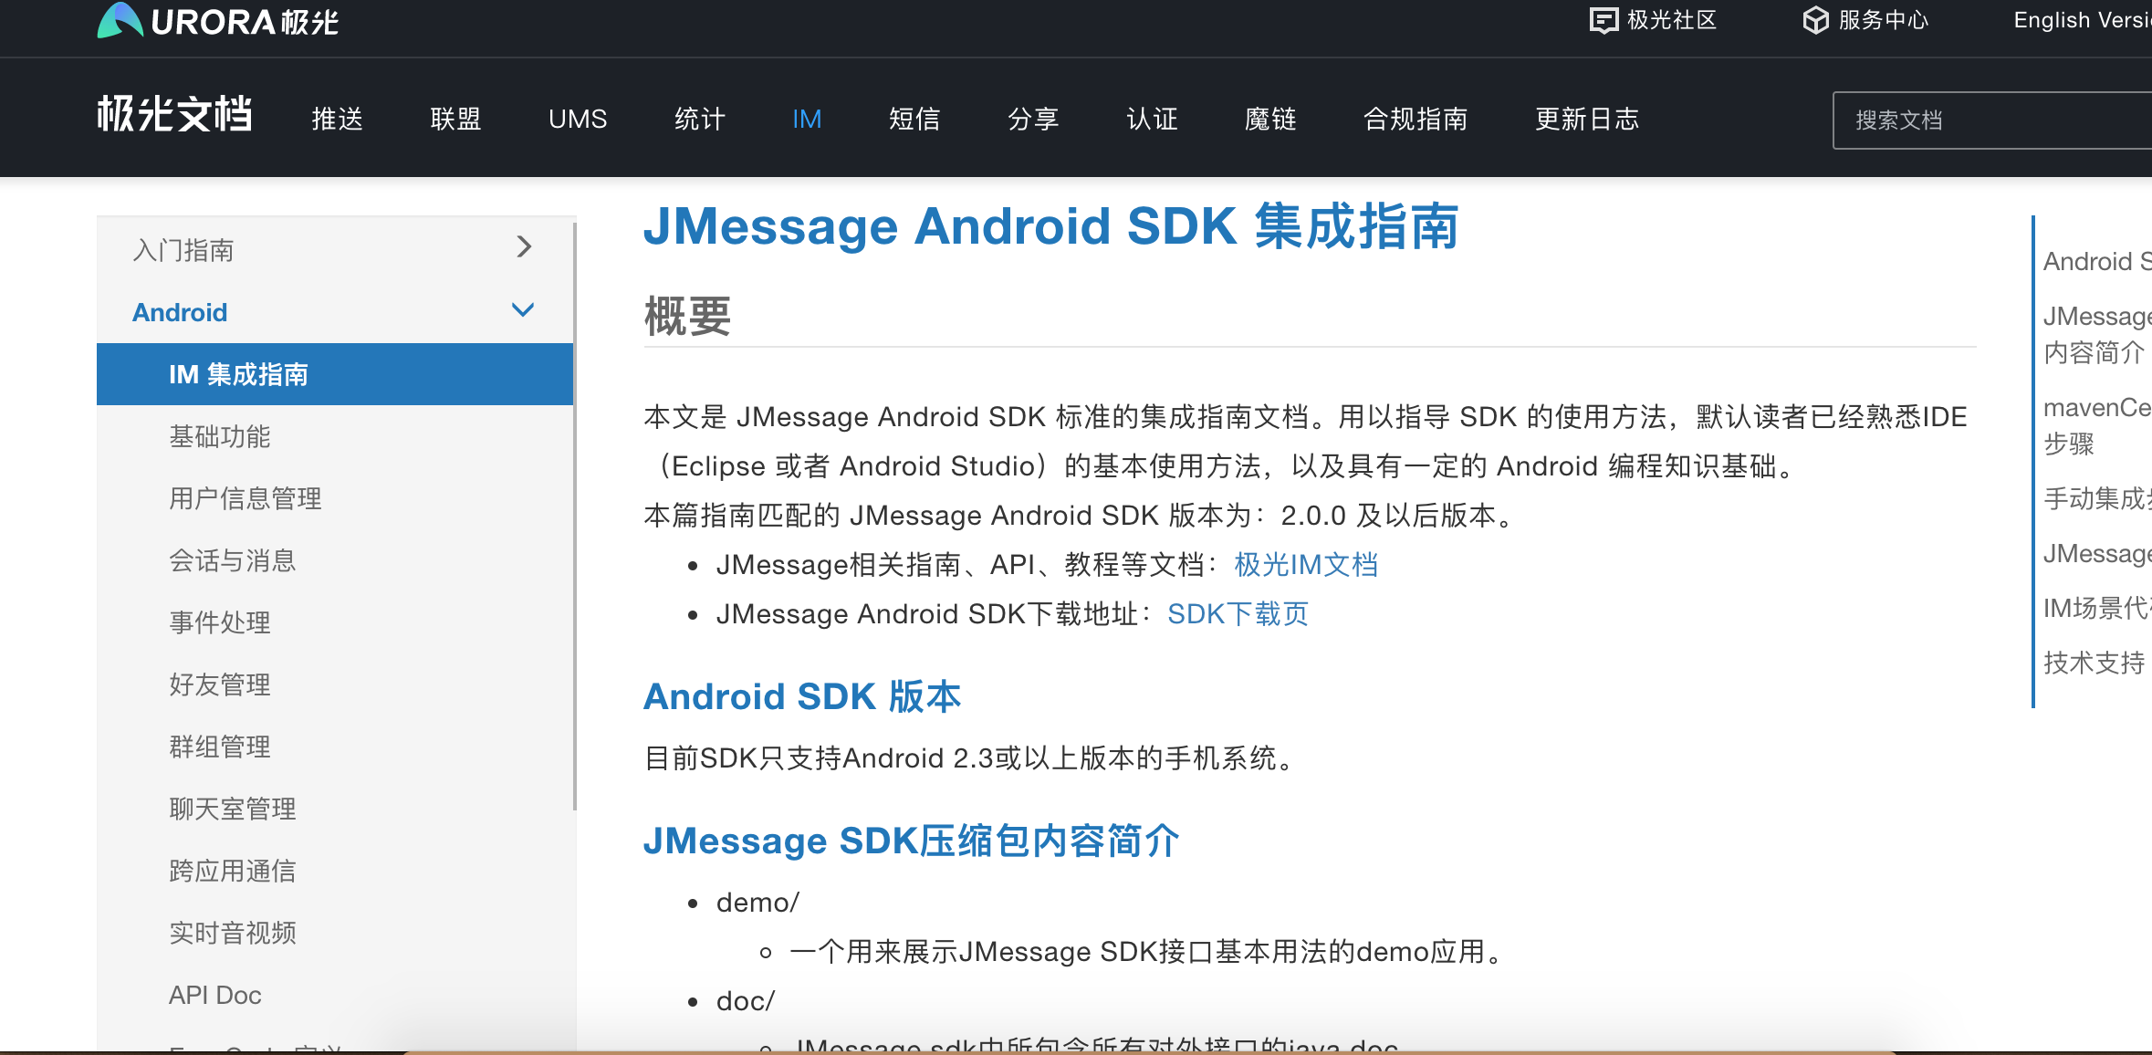
Task: Open the 推送 docs tab
Action: [338, 120]
